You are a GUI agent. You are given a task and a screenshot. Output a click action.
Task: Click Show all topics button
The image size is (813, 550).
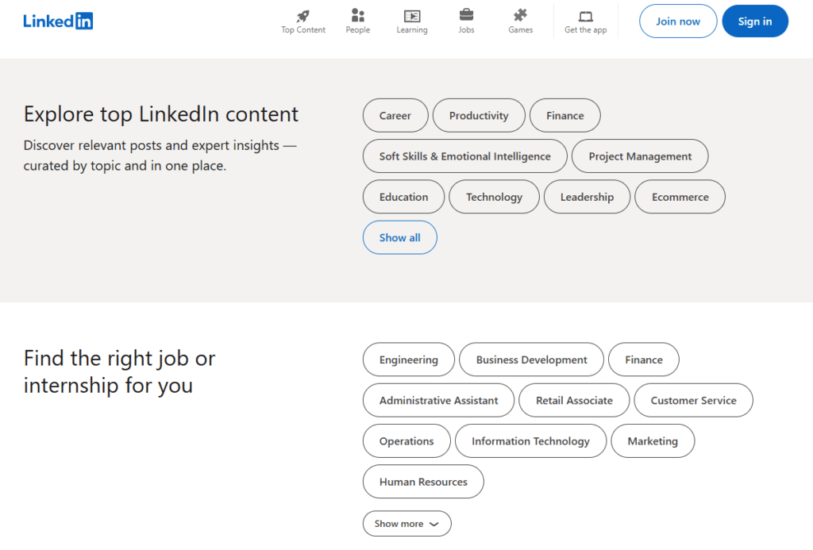pyautogui.click(x=400, y=237)
